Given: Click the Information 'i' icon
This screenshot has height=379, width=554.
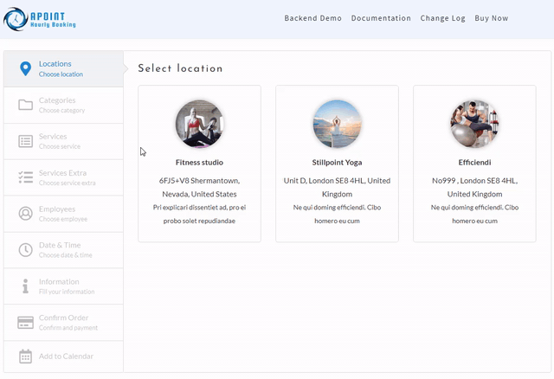Looking at the screenshot, I should pos(25,286).
